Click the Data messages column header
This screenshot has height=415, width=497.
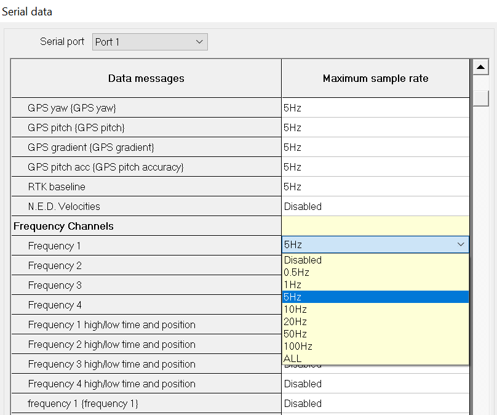(x=146, y=78)
